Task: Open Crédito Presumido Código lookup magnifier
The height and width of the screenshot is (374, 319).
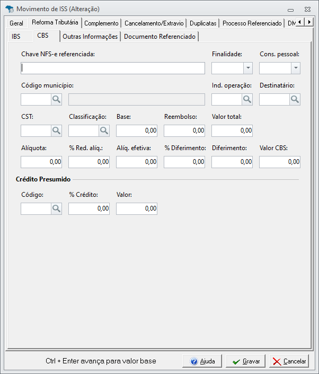Action: 56,209
